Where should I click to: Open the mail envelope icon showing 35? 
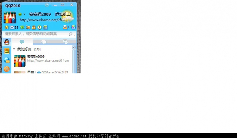coord(14,27)
